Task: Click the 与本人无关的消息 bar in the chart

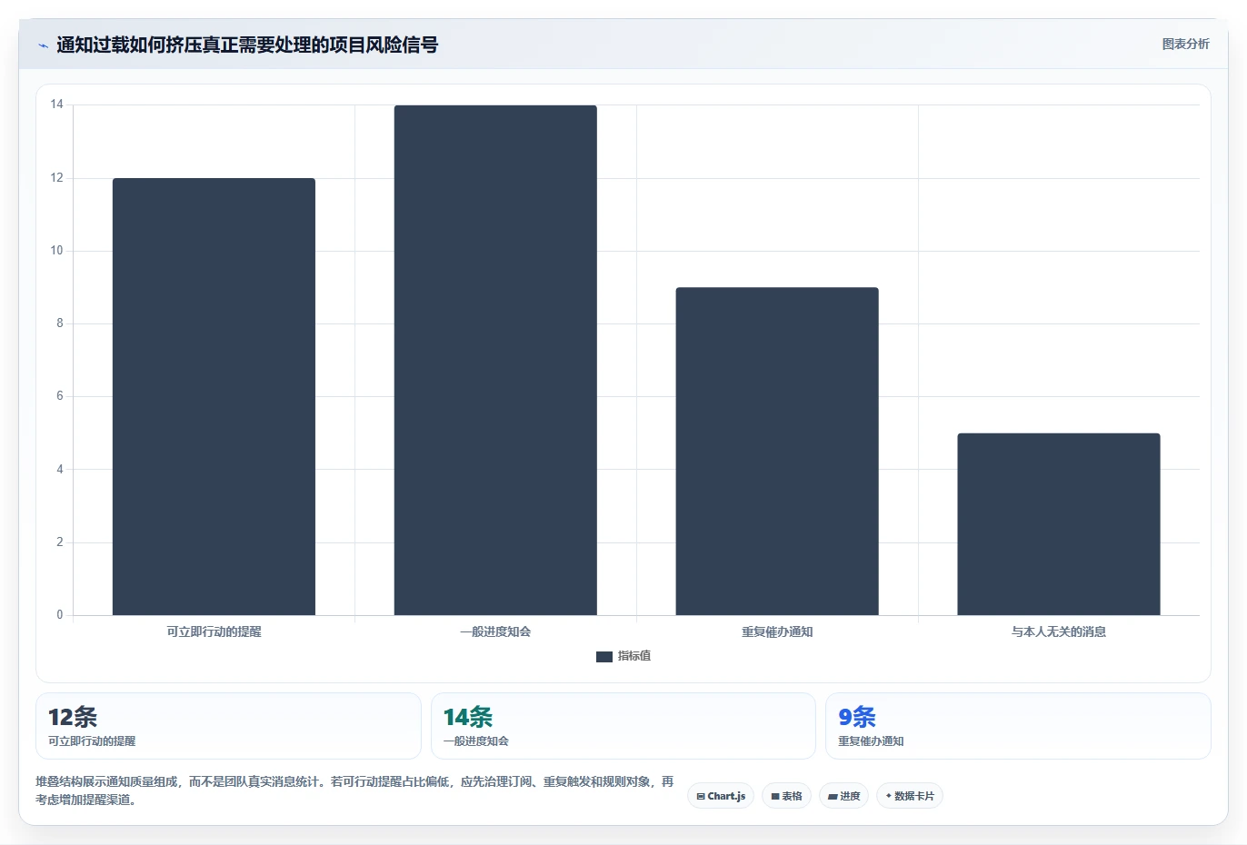Action: point(1059,524)
